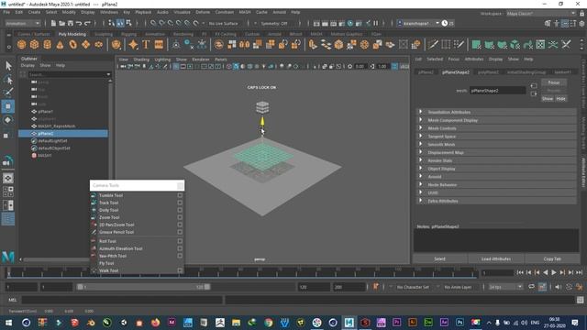Switch to Poly Modeling shelf tab
Image resolution: width=587 pixels, height=330 pixels.
click(x=72, y=34)
